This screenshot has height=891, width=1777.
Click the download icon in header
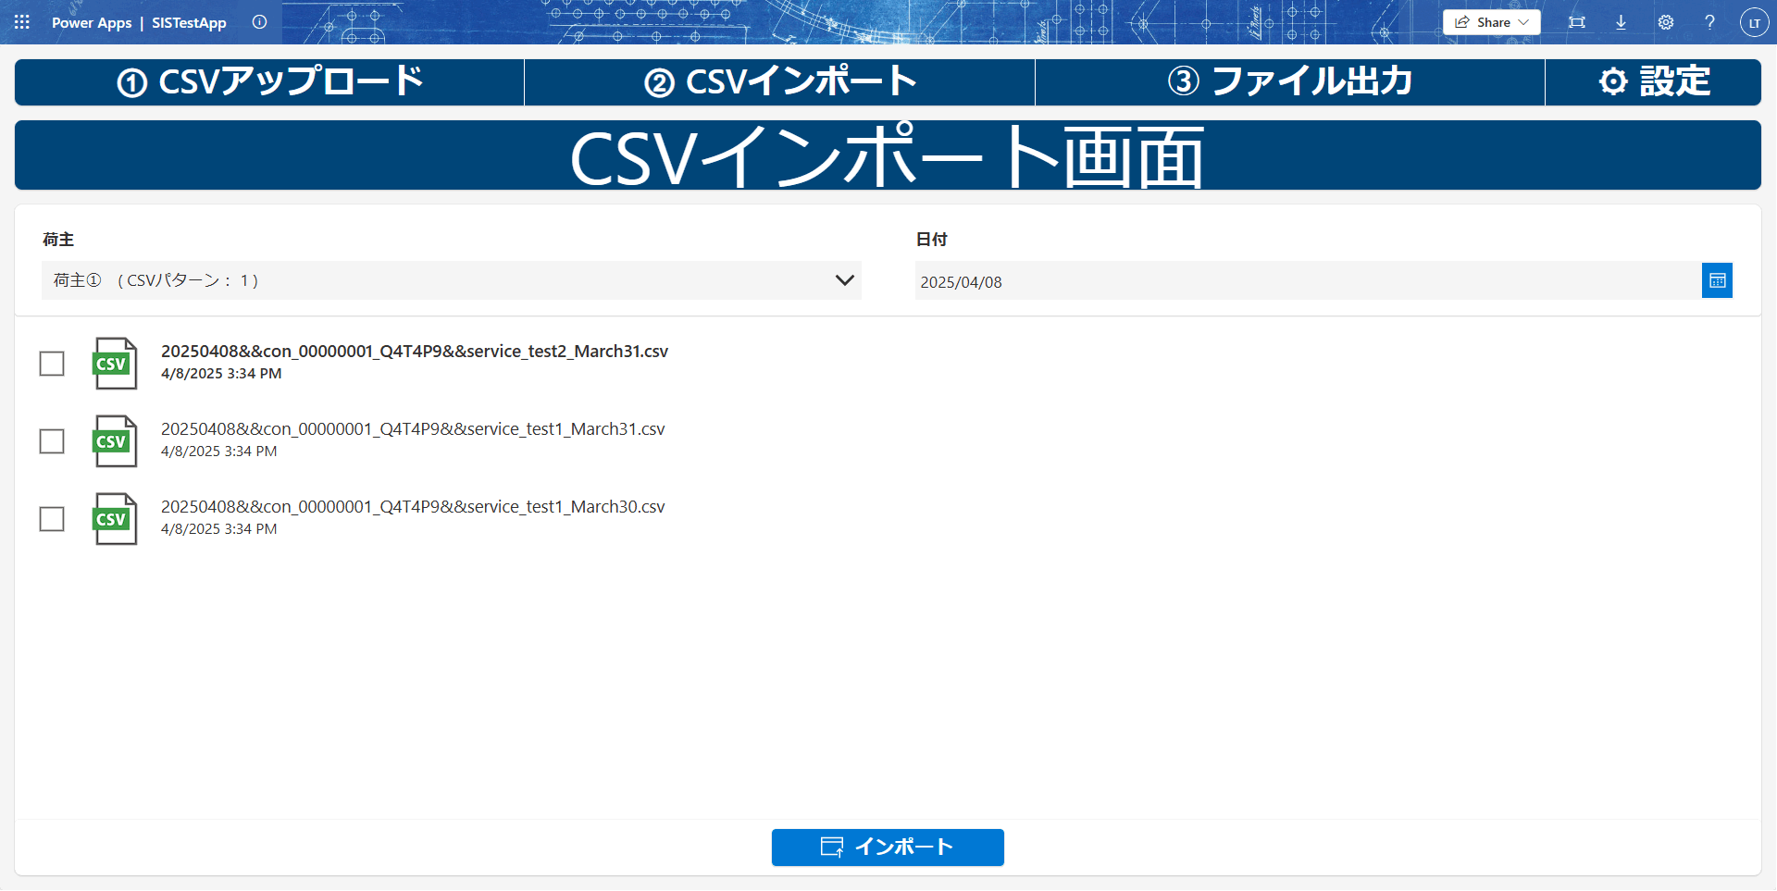[1621, 22]
